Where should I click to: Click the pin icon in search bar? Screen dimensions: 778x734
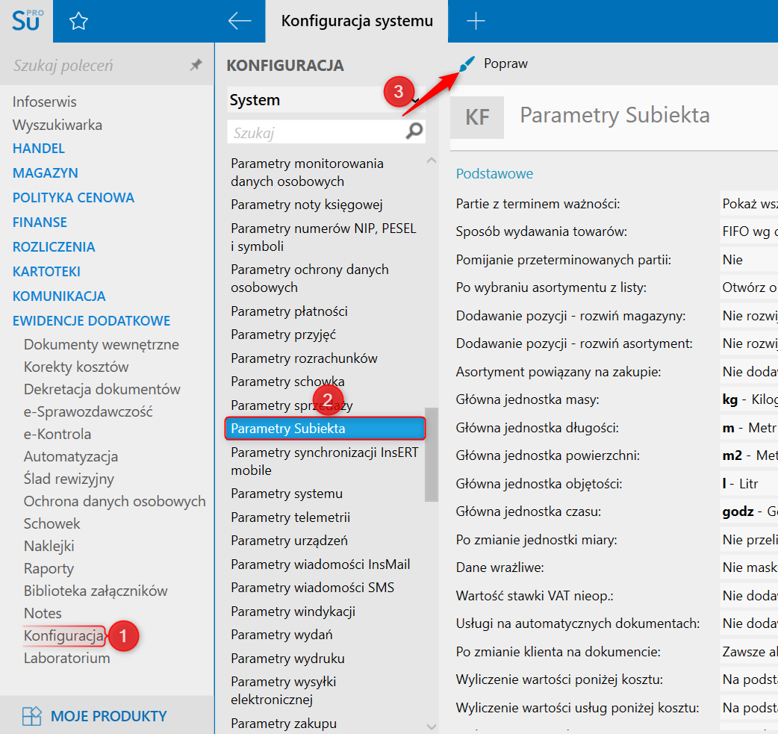pos(196,66)
